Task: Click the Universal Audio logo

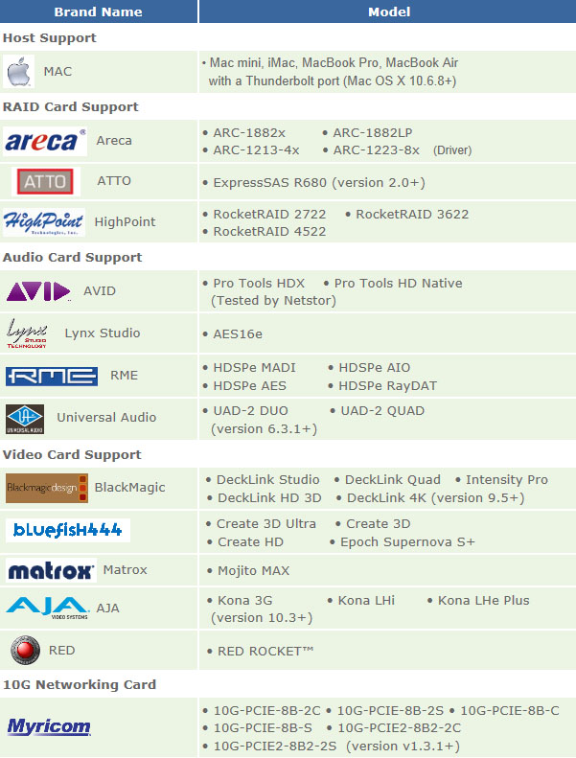Action: 25,419
